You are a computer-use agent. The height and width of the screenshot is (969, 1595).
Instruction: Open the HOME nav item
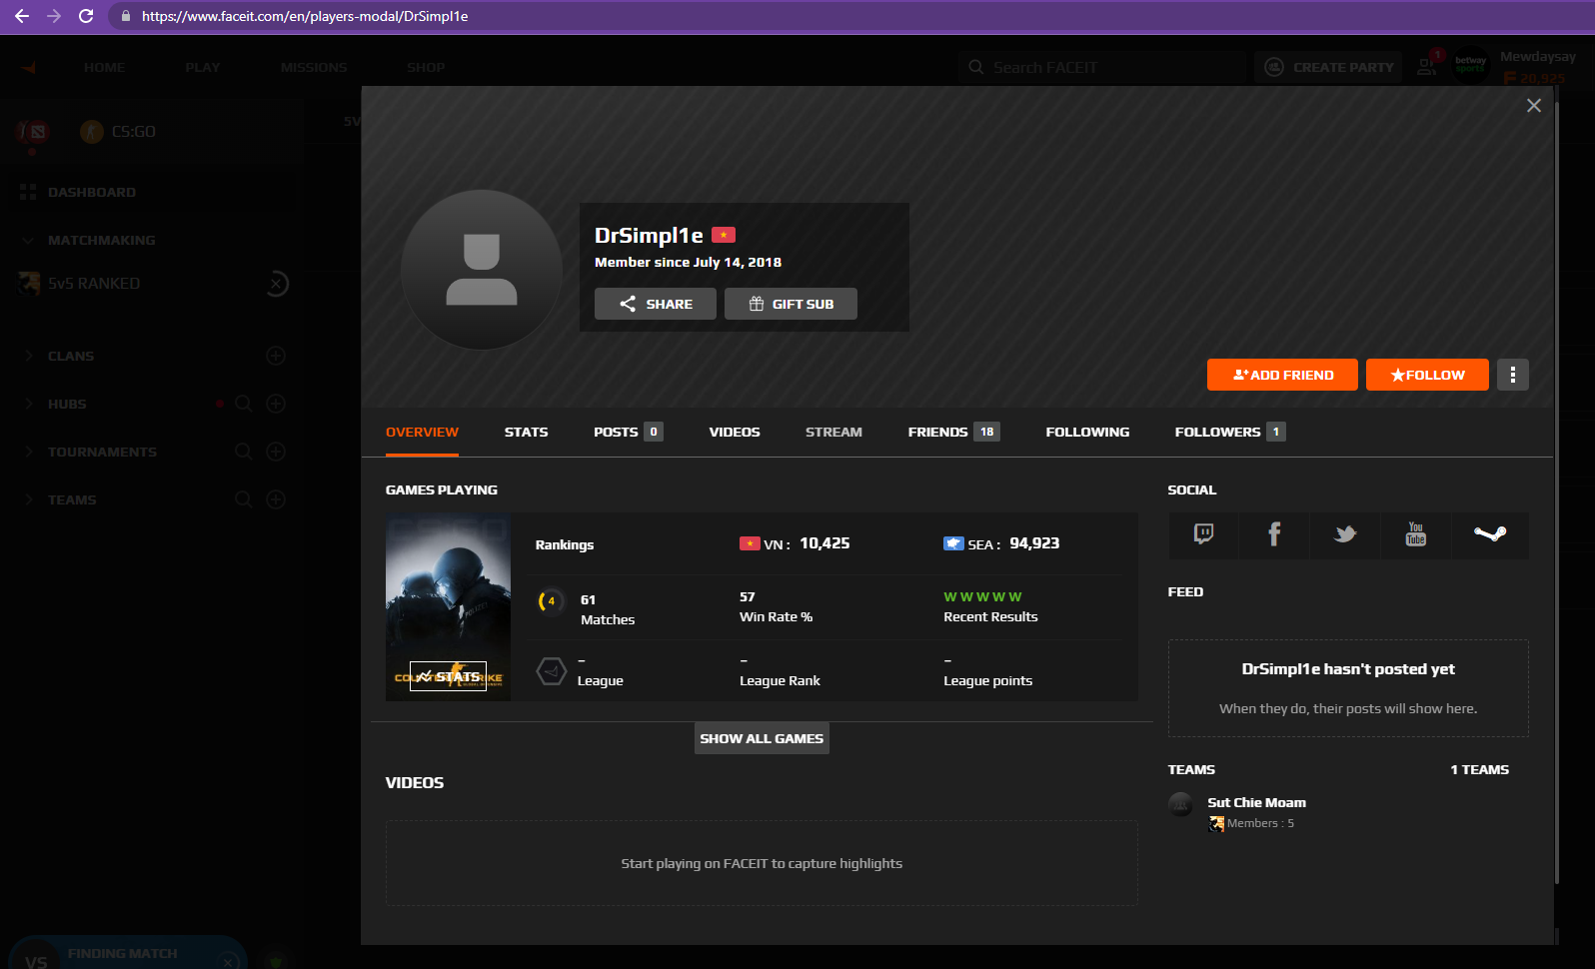click(x=104, y=67)
